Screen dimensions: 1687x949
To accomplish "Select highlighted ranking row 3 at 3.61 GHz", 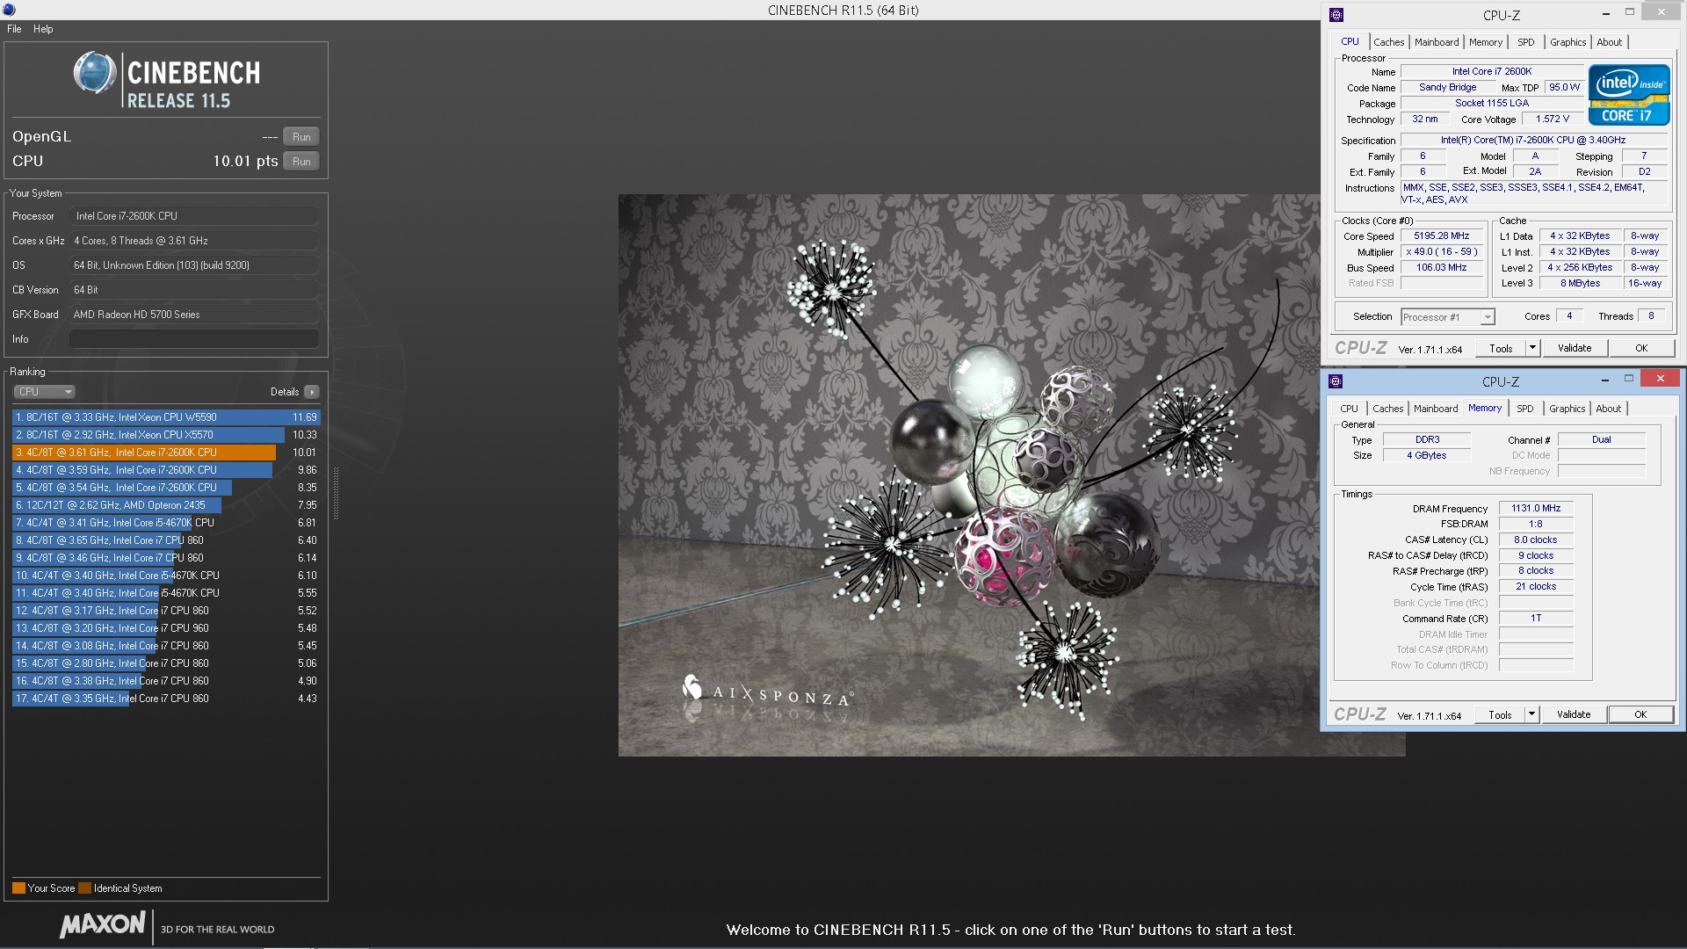I will [x=166, y=453].
